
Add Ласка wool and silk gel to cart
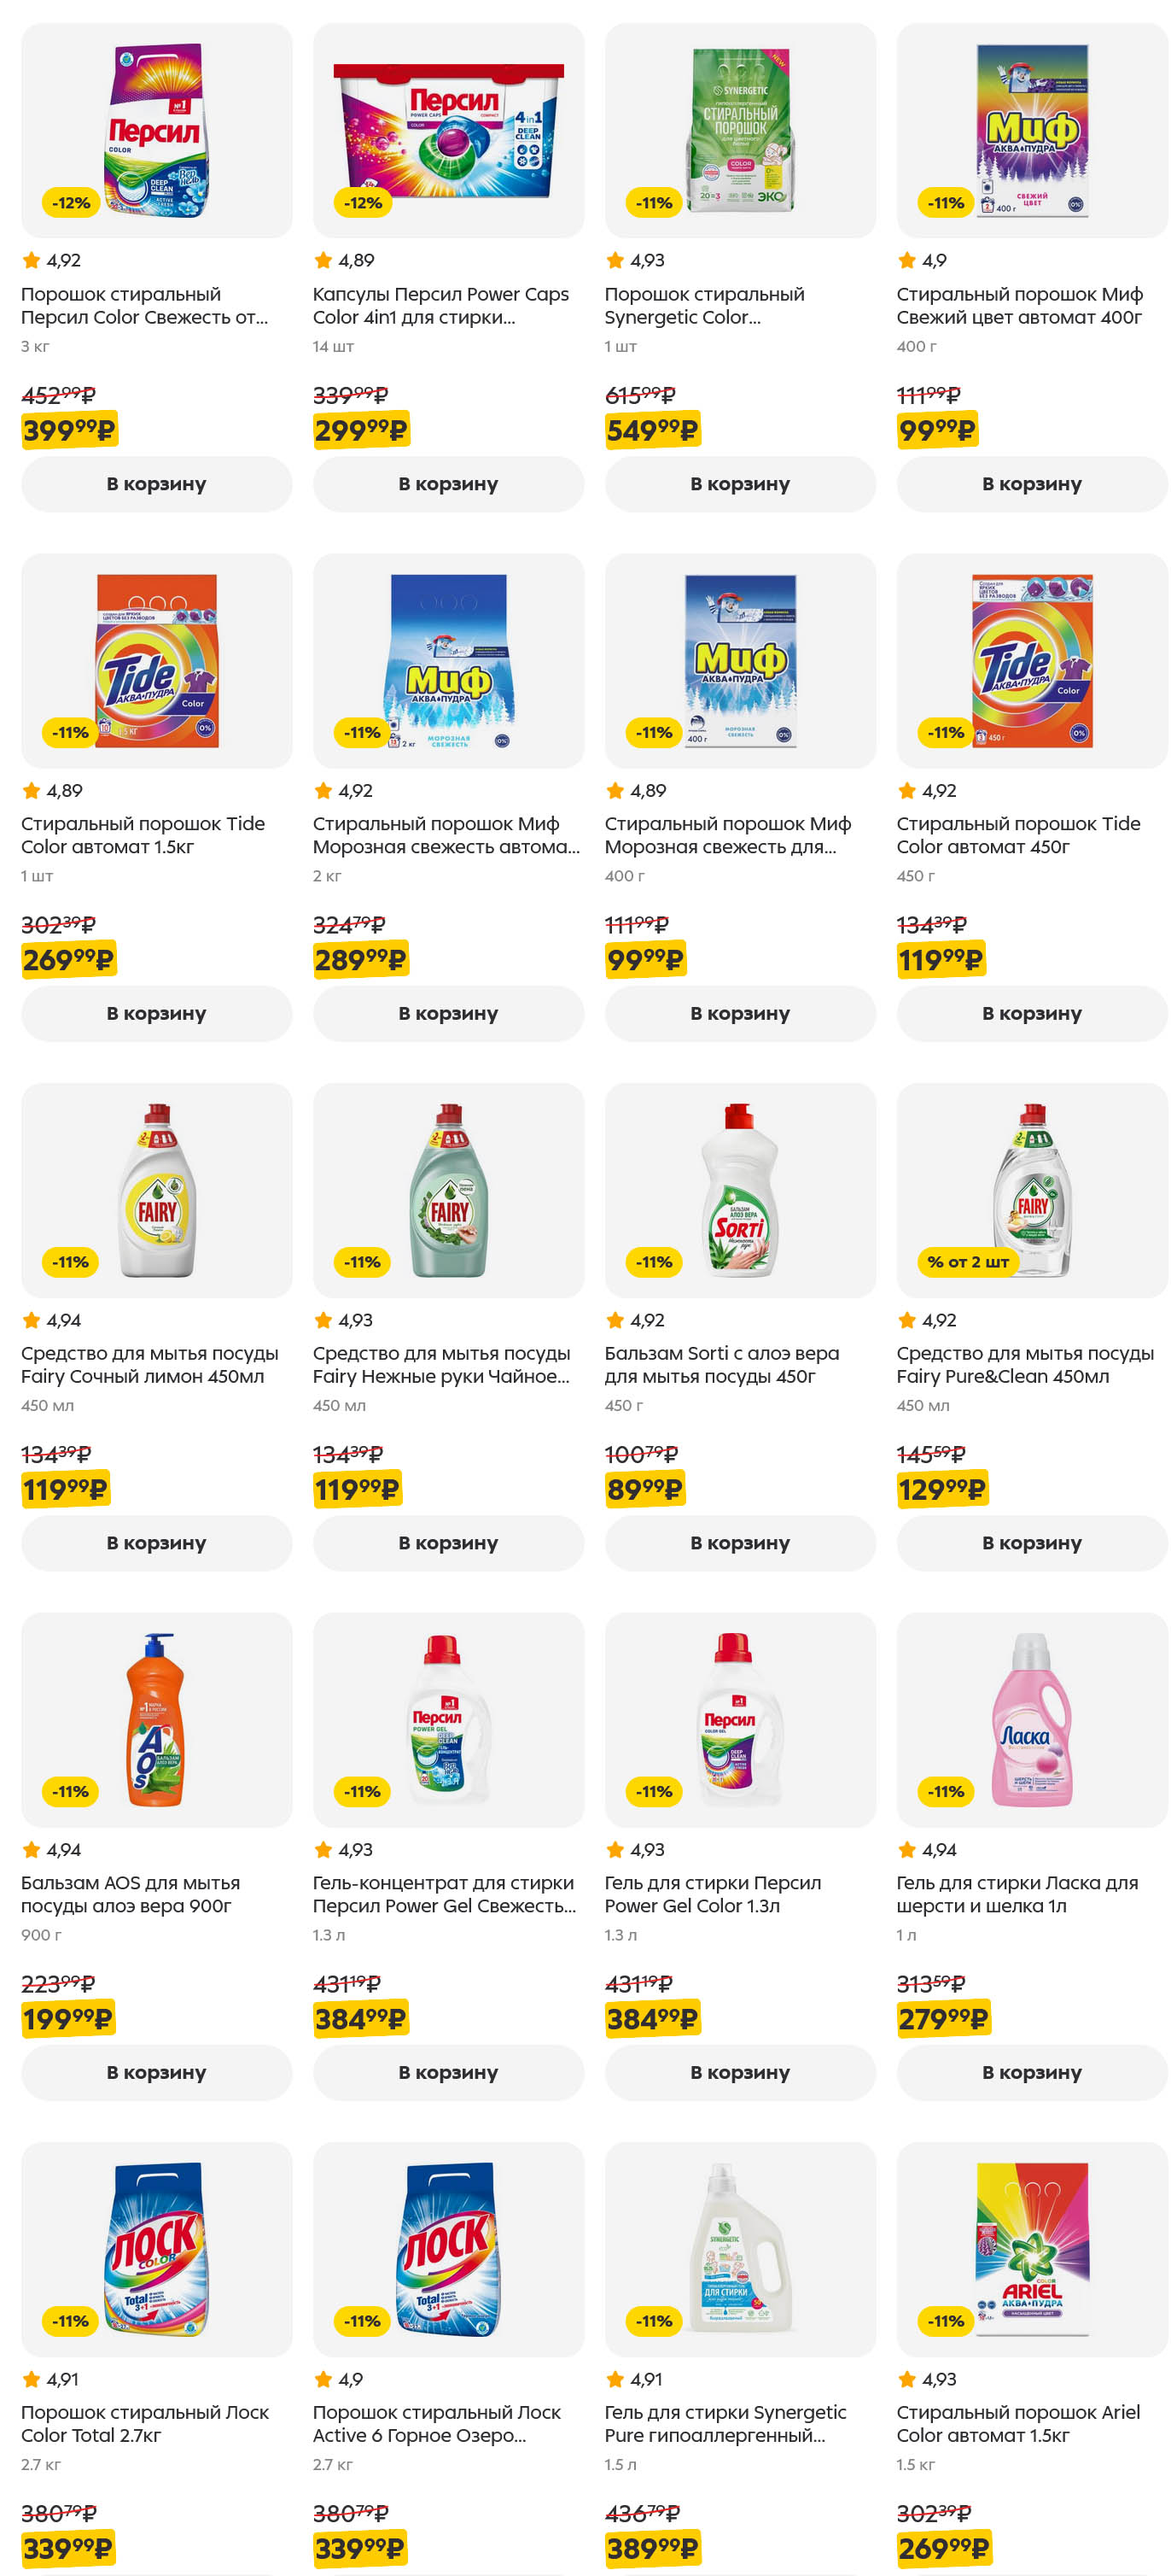pyautogui.click(x=1031, y=2072)
